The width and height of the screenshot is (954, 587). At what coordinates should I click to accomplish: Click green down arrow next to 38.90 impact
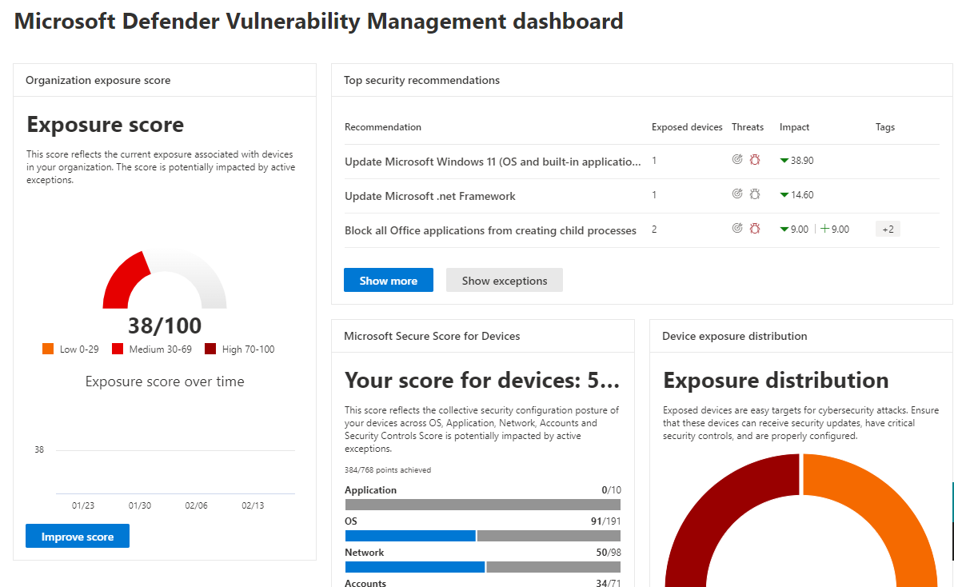click(784, 161)
